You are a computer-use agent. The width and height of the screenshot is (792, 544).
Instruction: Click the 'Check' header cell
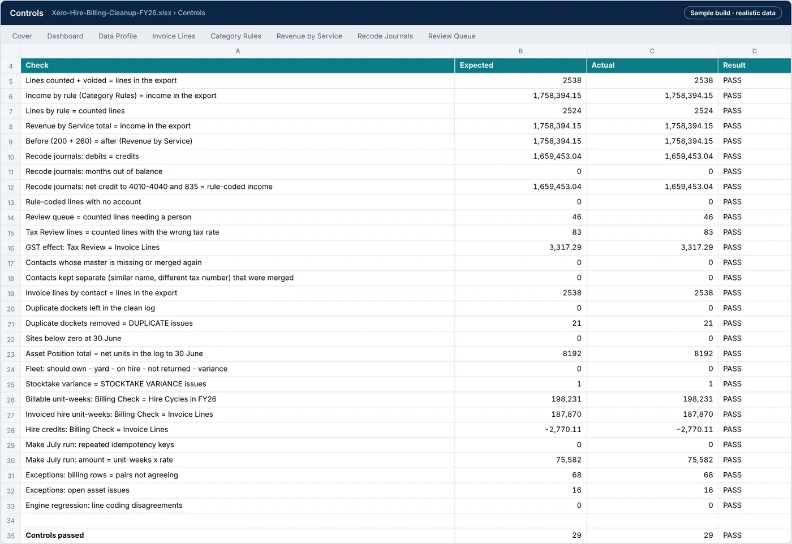click(x=238, y=66)
